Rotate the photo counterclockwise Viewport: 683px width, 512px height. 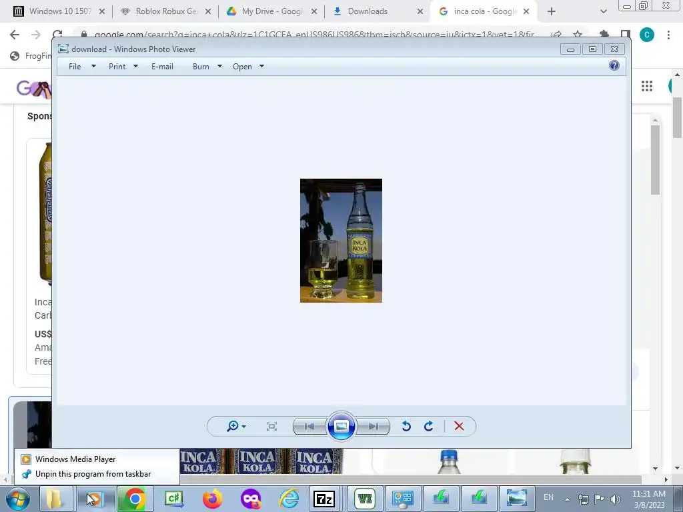406,426
